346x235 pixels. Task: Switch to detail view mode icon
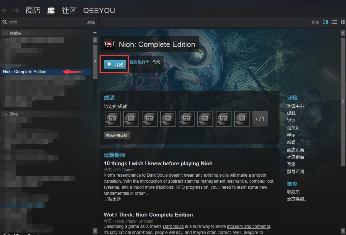326,22
